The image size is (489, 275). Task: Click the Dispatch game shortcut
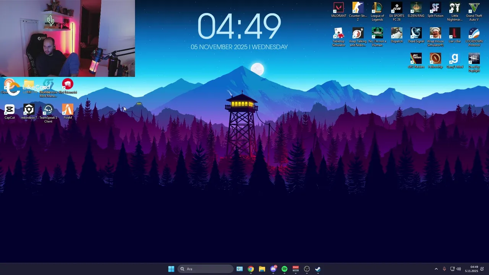tap(397, 36)
